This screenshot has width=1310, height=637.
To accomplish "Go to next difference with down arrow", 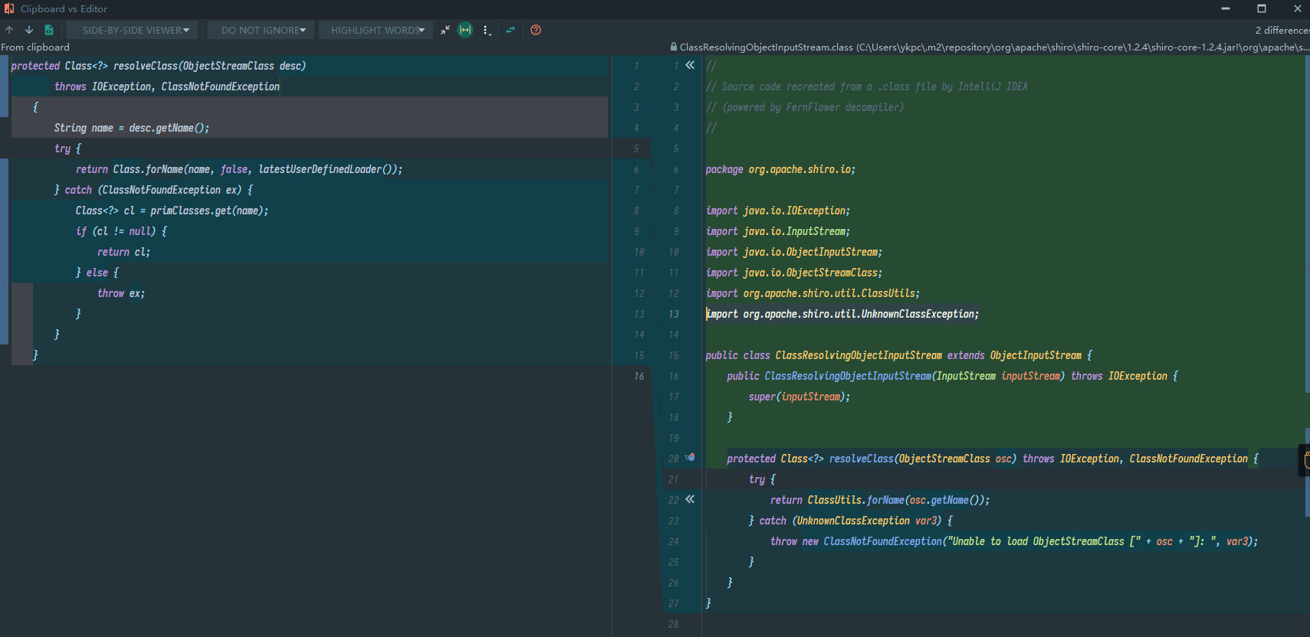I will pos(29,30).
